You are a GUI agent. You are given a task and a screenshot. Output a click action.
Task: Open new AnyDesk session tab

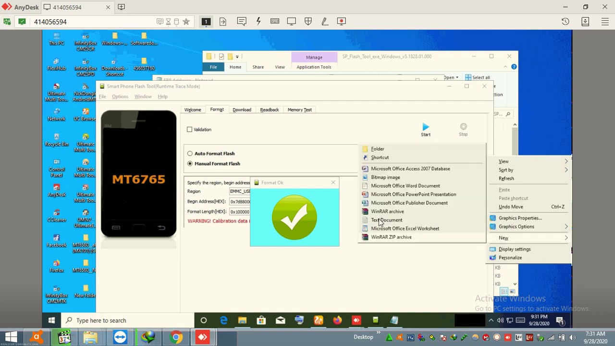121,7
